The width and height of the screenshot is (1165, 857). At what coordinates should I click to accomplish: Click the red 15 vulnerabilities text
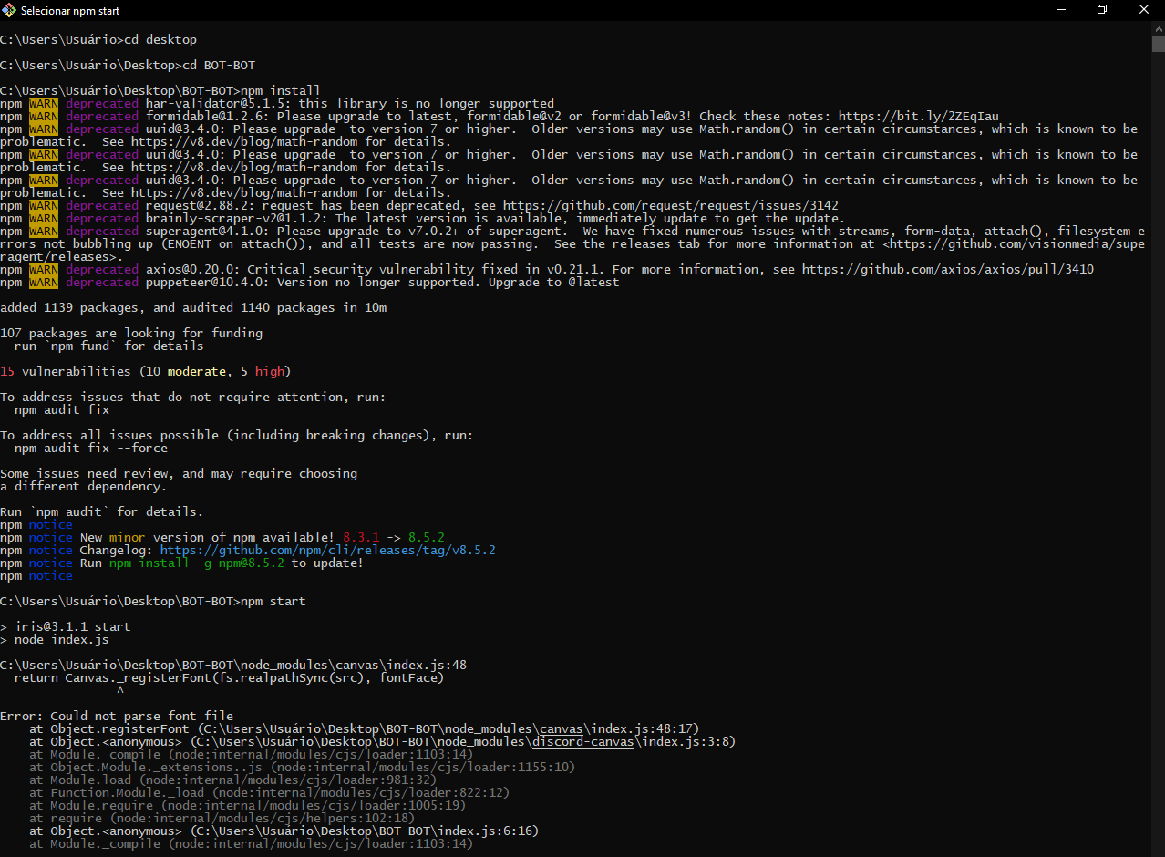pyautogui.click(x=10, y=371)
